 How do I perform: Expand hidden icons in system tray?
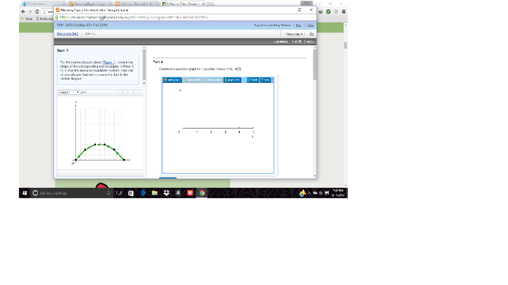[x=309, y=193]
